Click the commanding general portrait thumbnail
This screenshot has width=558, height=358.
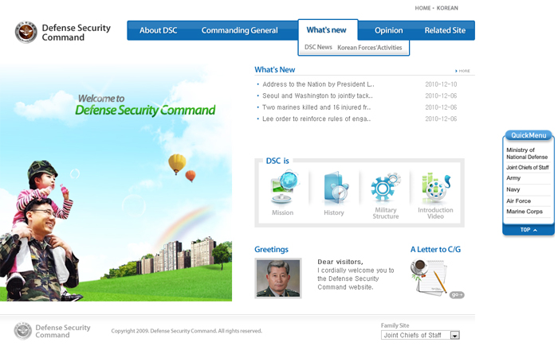coord(278,278)
